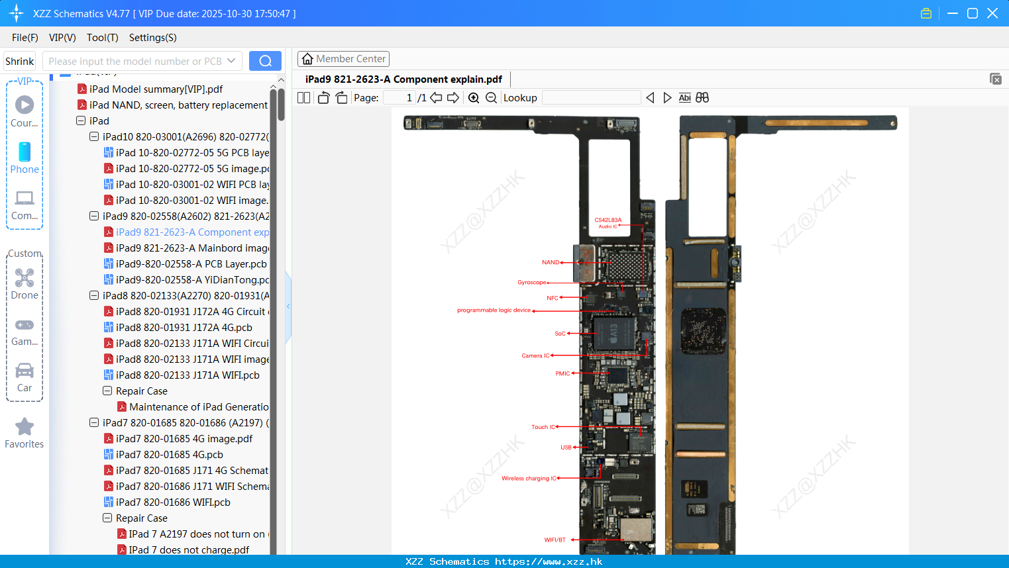This screenshot has height=568, width=1009.
Task: Click the XZZ Schematics app logo
Action: [x=16, y=13]
